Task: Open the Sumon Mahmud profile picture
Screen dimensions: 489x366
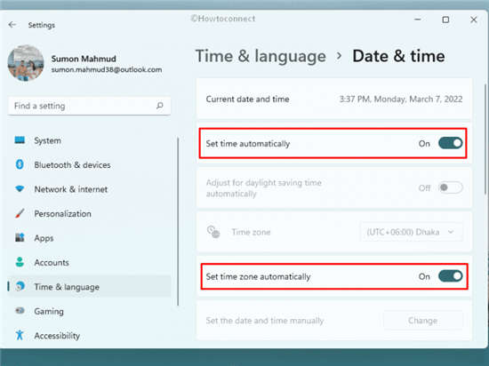Action: point(26,63)
